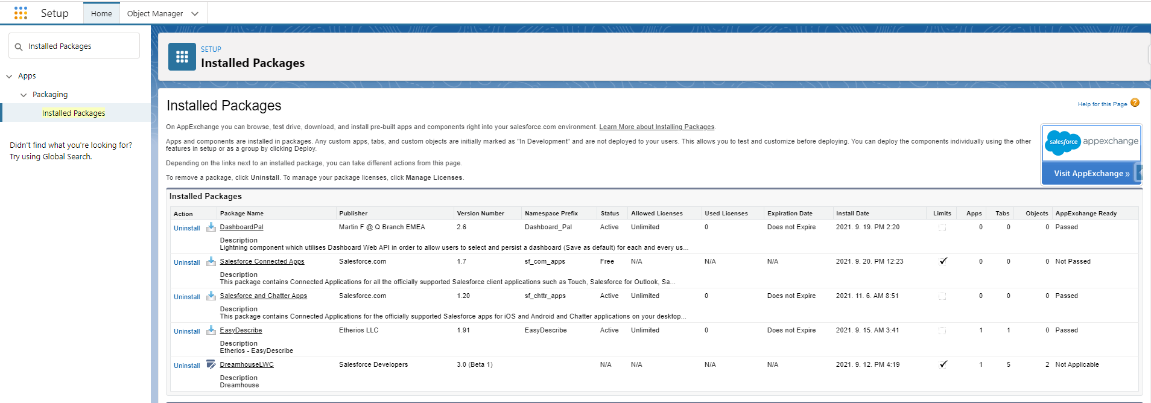Click the Salesforce Connected Apps download icon
Image resolution: width=1151 pixels, height=403 pixels.
click(x=211, y=261)
